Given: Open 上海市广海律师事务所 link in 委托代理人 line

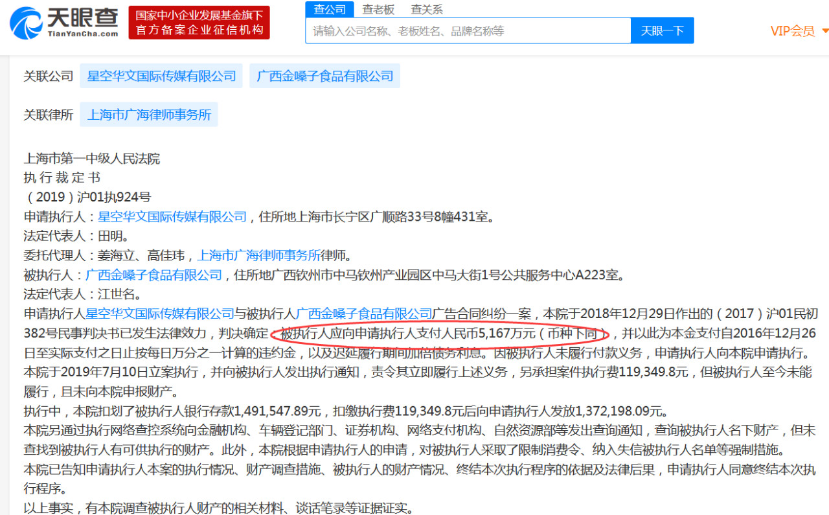Looking at the screenshot, I should pos(259,255).
